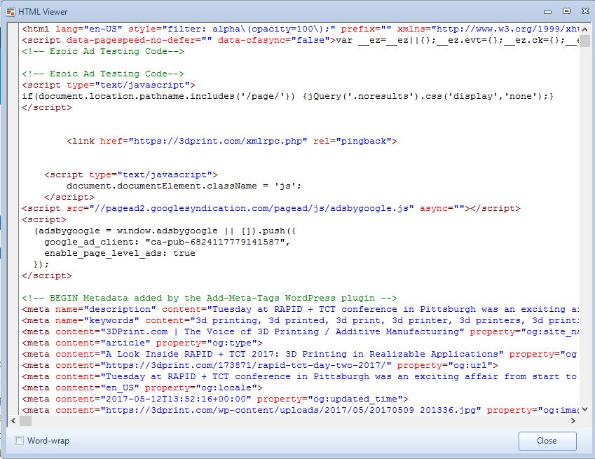
Task: Click the og:url meta line
Action: coord(260,365)
